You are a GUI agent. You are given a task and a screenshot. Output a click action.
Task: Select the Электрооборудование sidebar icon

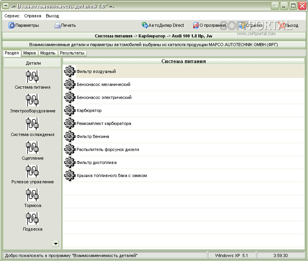point(32,100)
